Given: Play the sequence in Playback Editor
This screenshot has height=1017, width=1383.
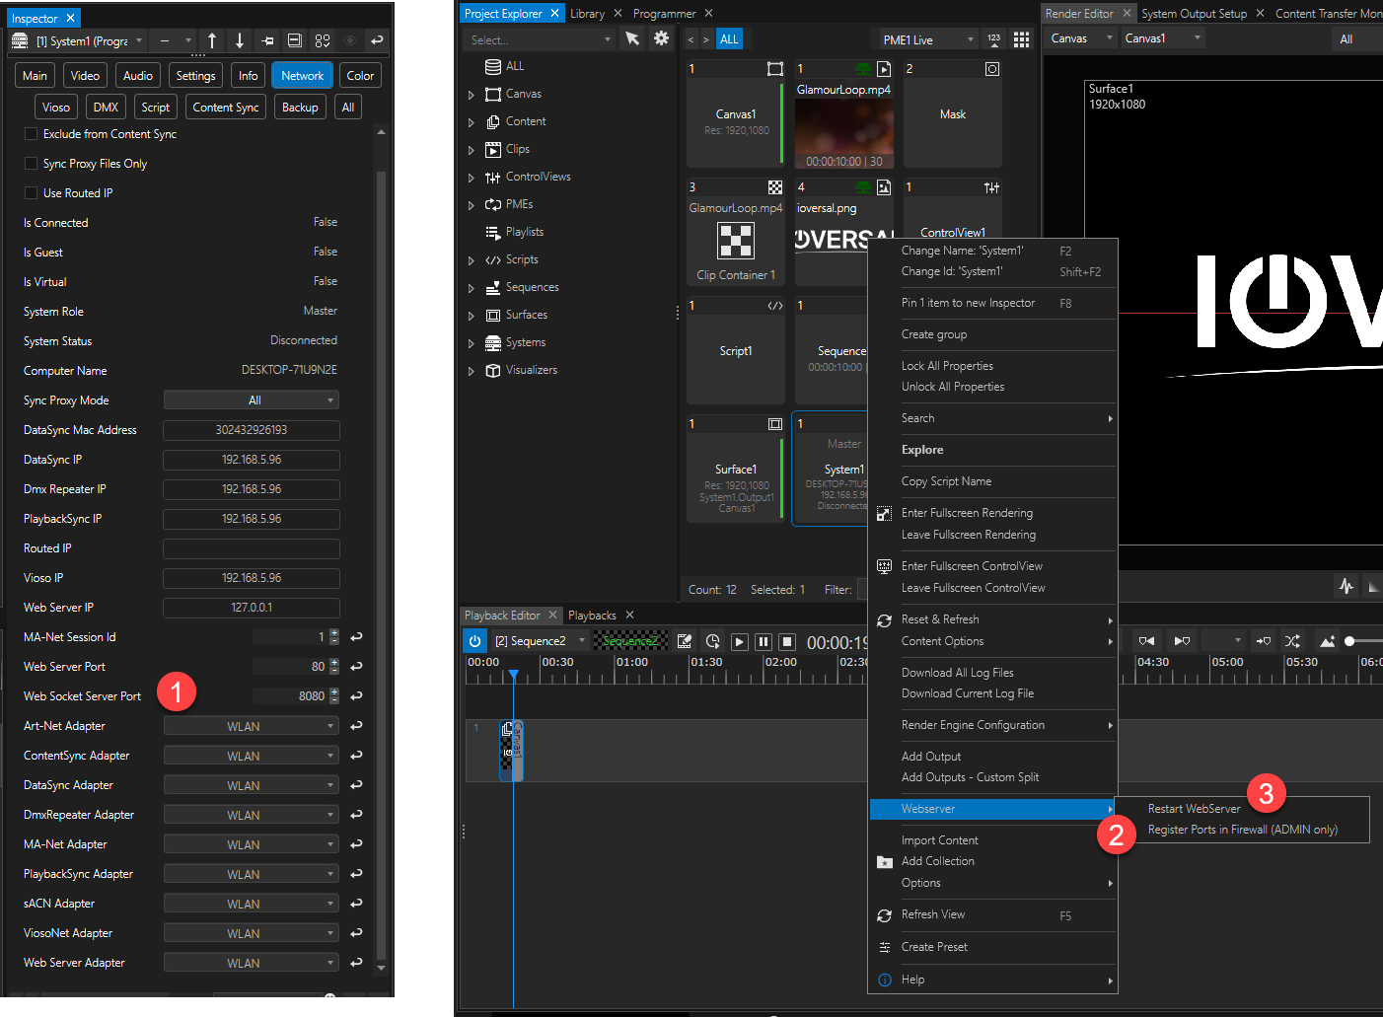Looking at the screenshot, I should [739, 641].
